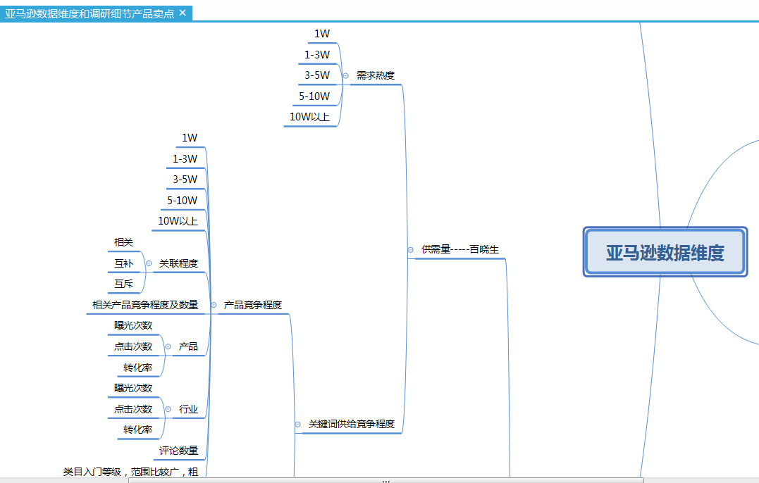Select 曝光次数 under the 产品 branch
The width and height of the screenshot is (759, 483).
pos(133,325)
